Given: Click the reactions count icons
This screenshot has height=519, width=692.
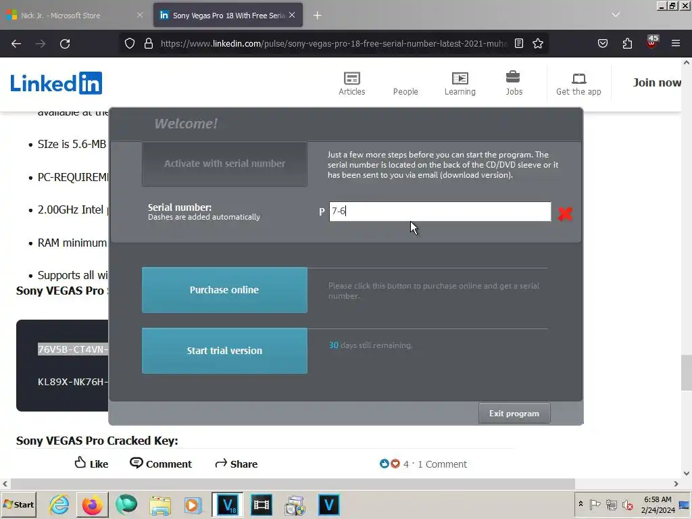Looking at the screenshot, I should 390,464.
